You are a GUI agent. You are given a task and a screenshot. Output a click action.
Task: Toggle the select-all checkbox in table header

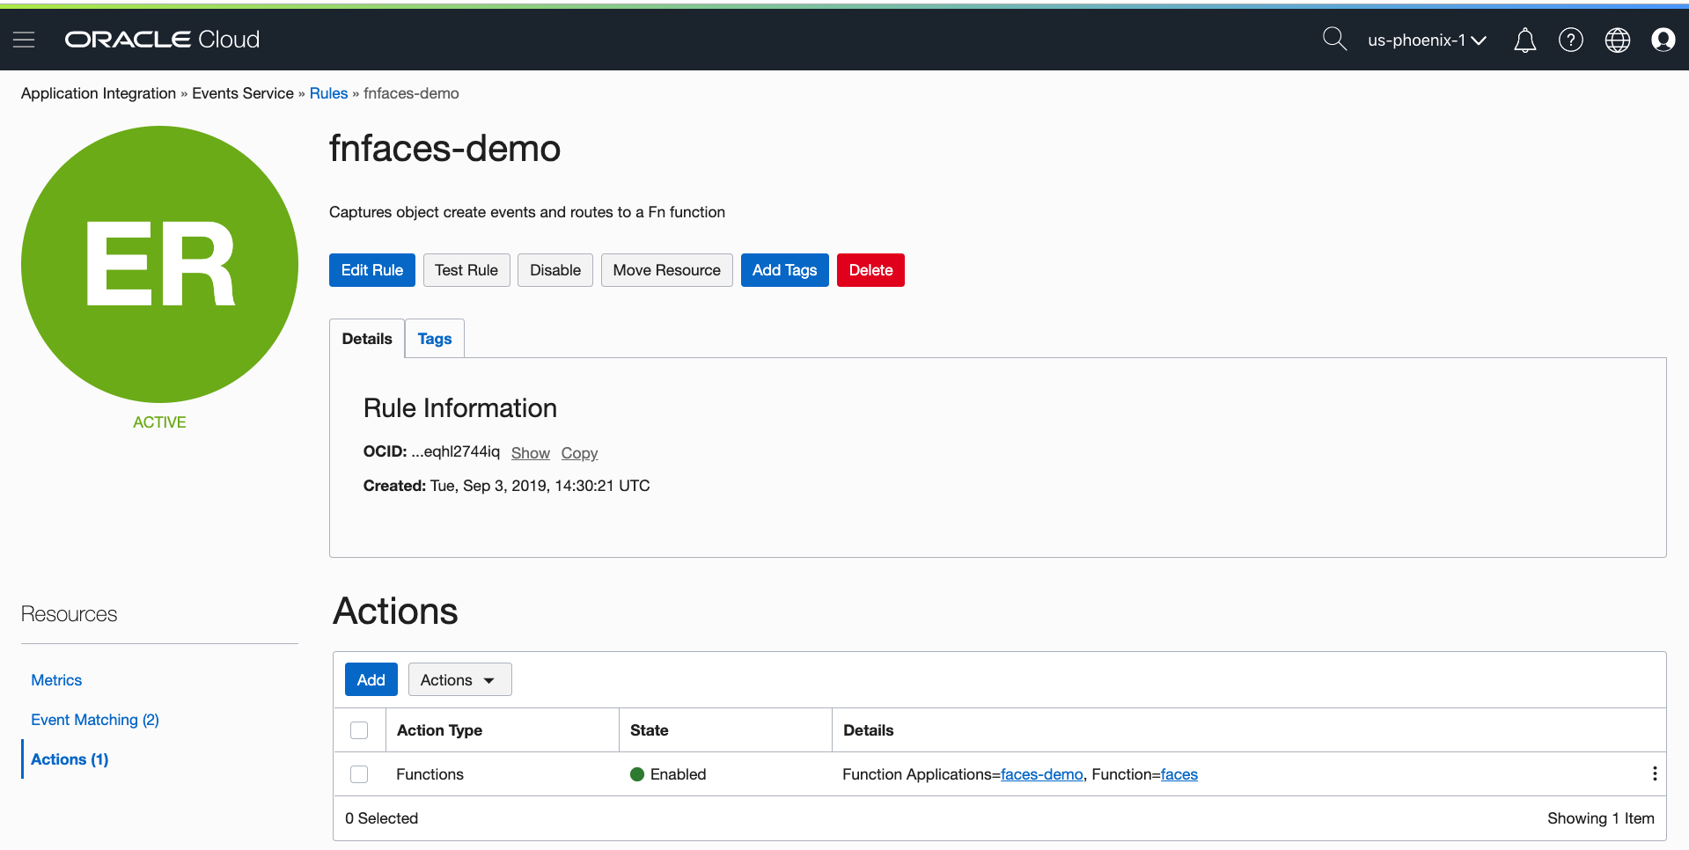pyautogui.click(x=359, y=730)
